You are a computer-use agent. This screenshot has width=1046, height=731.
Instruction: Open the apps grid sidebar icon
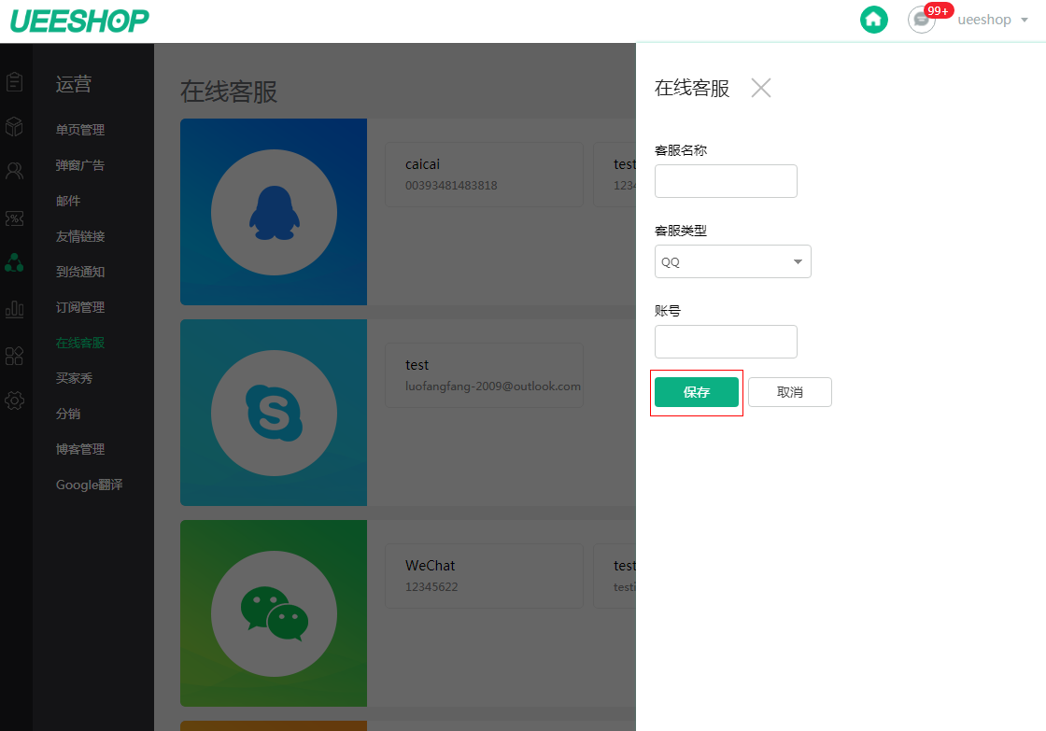point(14,356)
